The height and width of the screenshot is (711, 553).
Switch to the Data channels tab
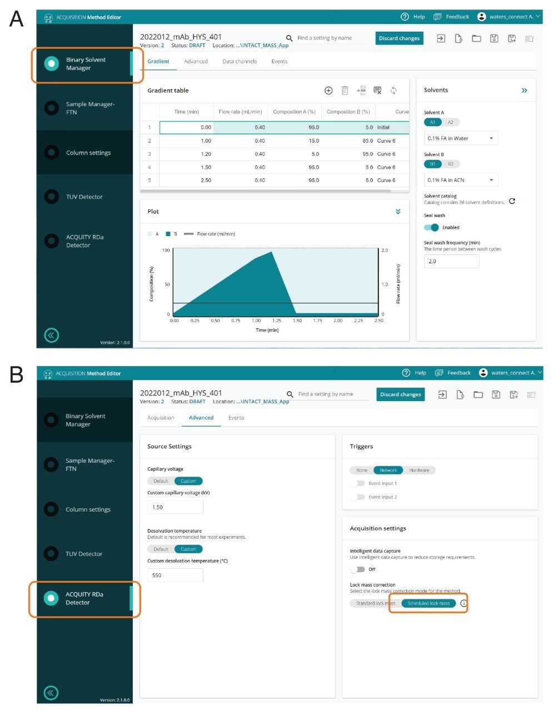click(240, 61)
